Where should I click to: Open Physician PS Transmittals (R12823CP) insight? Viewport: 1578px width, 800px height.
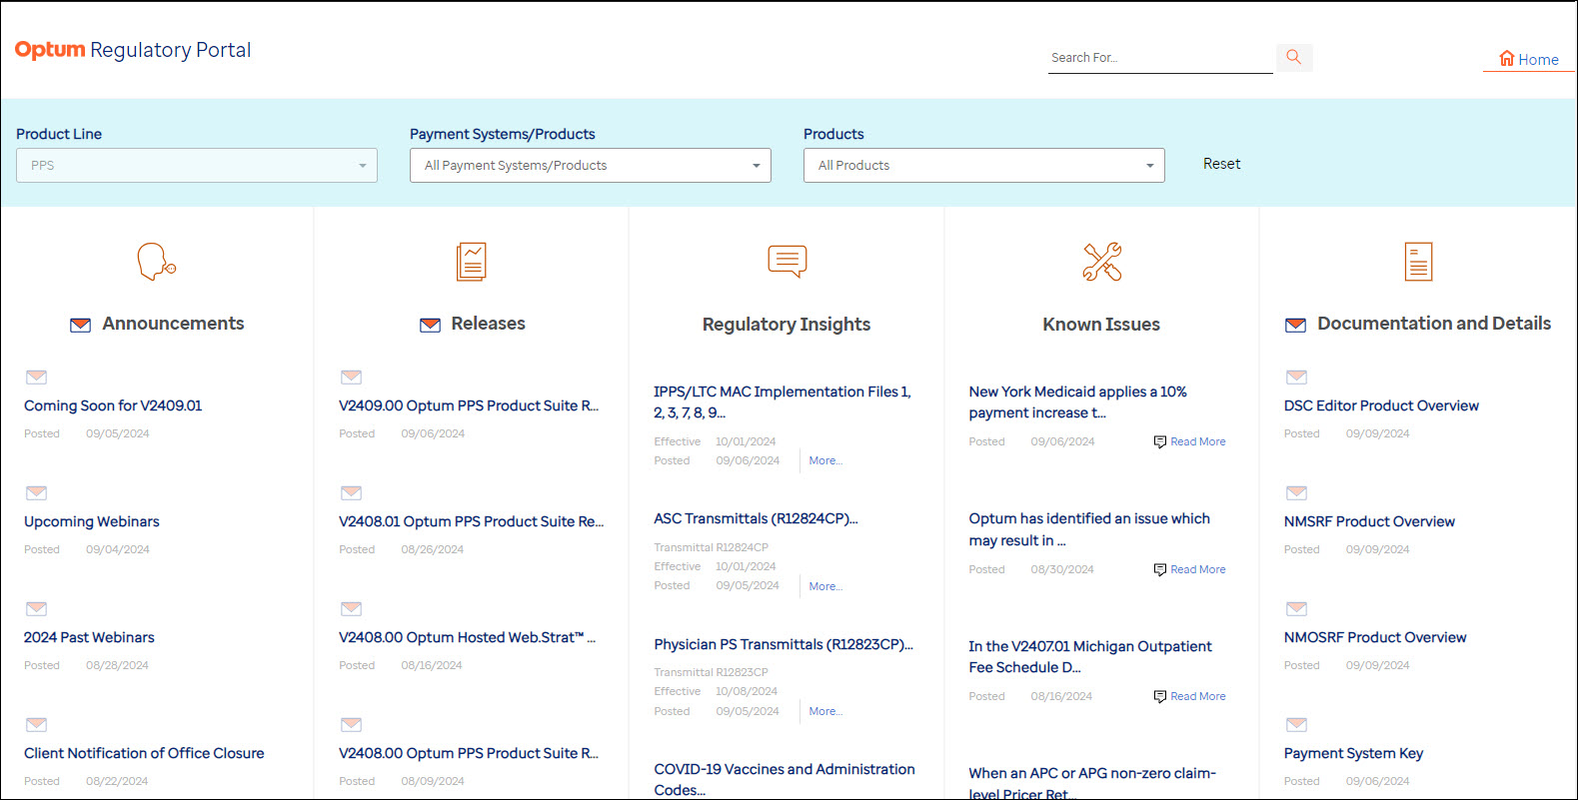pos(784,644)
